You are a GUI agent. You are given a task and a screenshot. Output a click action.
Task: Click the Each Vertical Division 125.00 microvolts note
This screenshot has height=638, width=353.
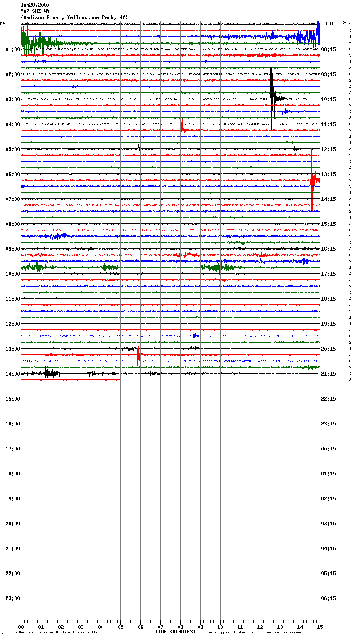tap(53, 633)
